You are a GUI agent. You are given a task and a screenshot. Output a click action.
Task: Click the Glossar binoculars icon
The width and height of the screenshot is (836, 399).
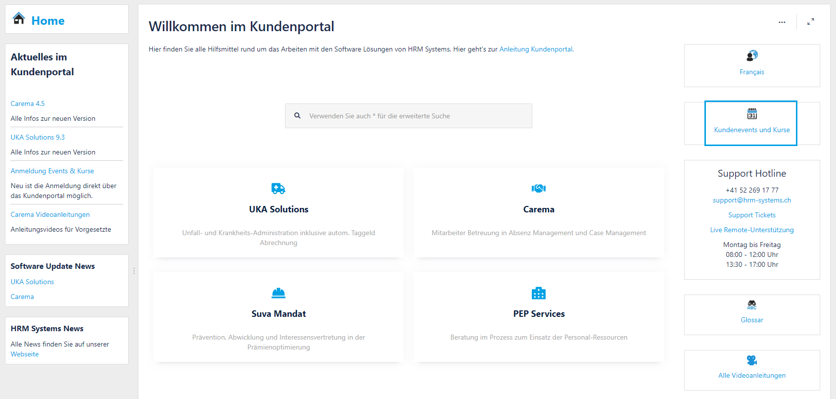coord(752,305)
